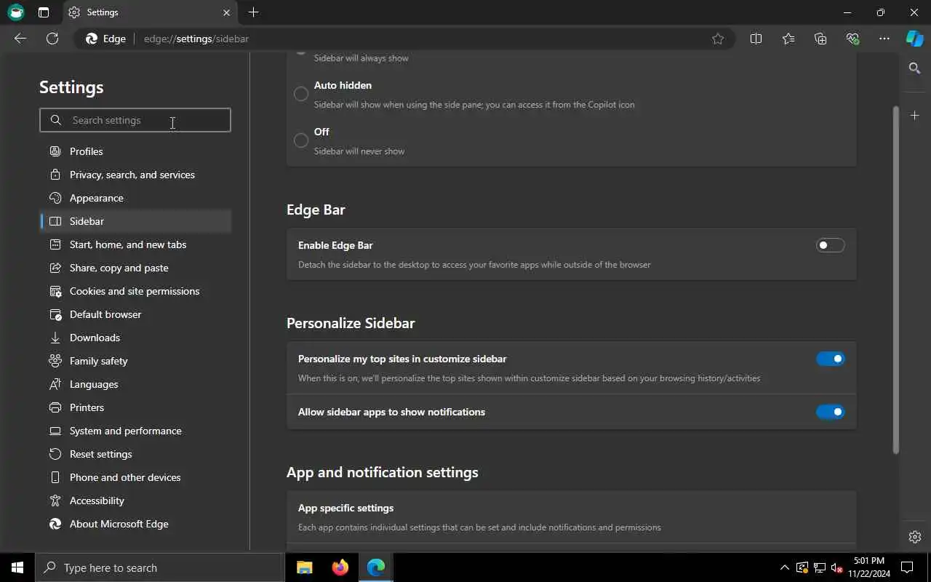Add this page to favorites star

(718, 39)
